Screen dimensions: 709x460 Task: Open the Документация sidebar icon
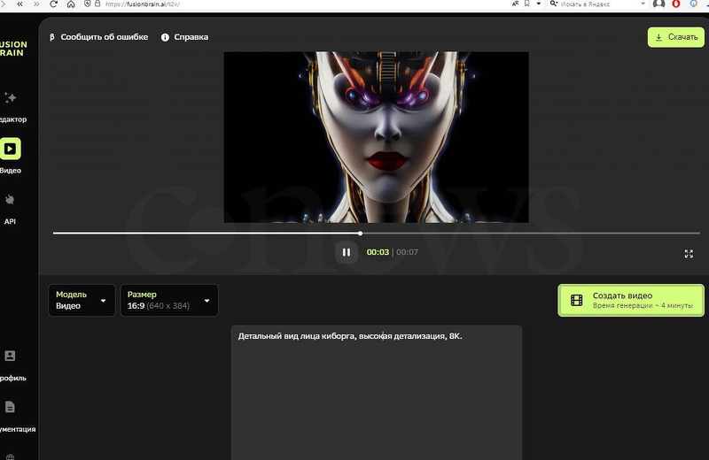click(11, 408)
